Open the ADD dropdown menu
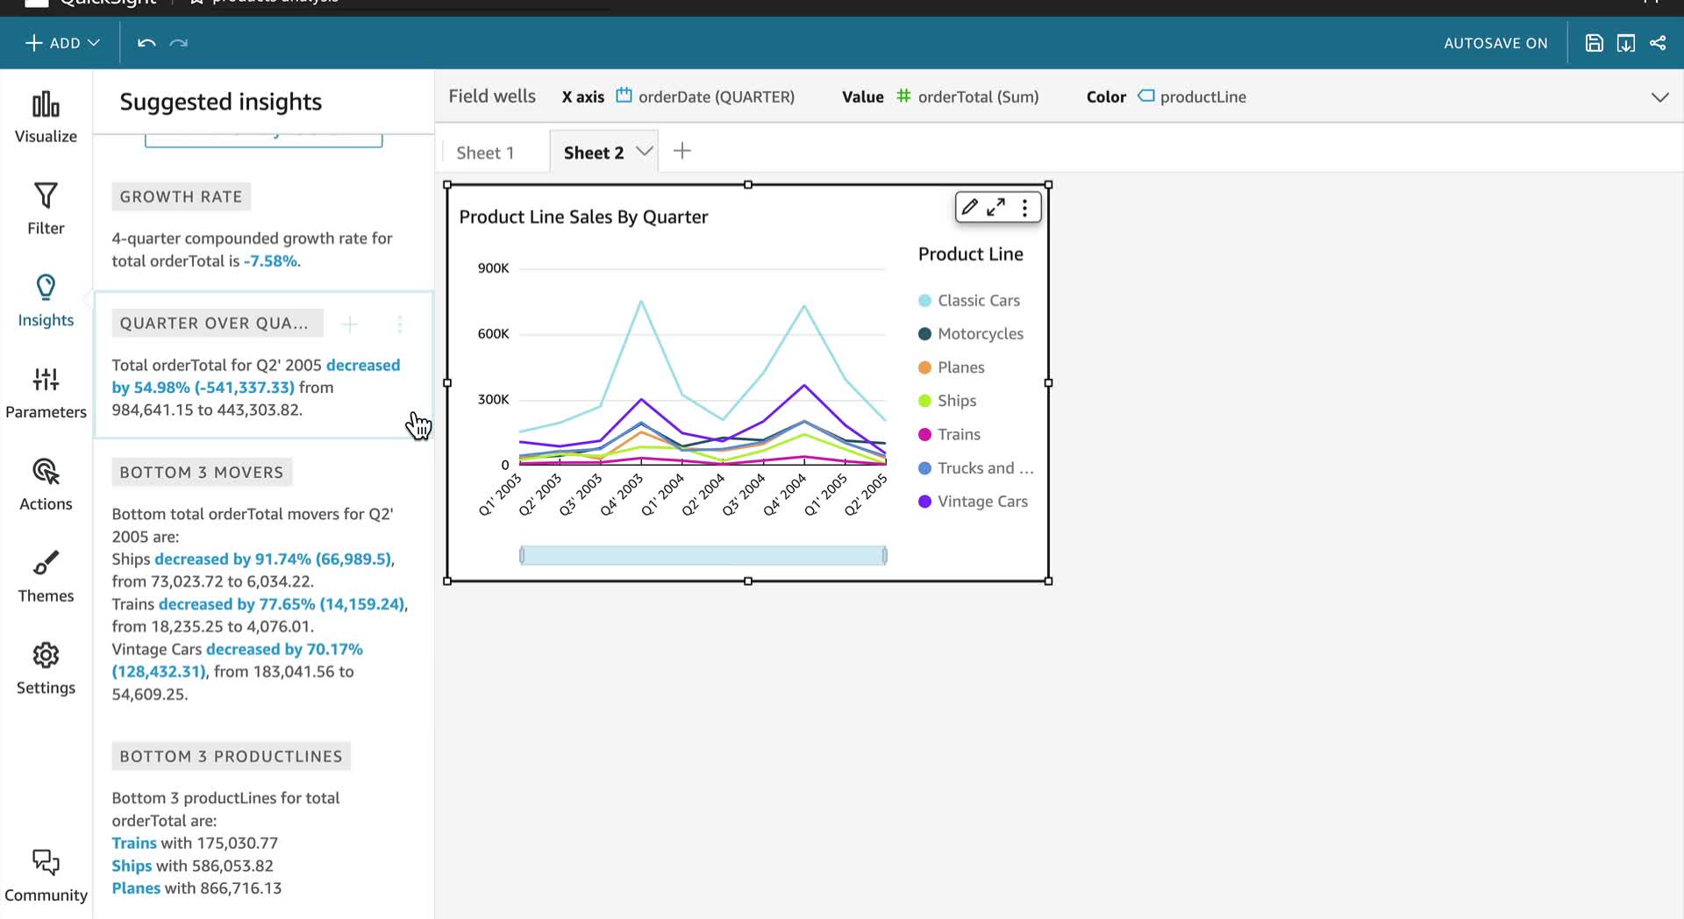The image size is (1684, 919). (62, 43)
